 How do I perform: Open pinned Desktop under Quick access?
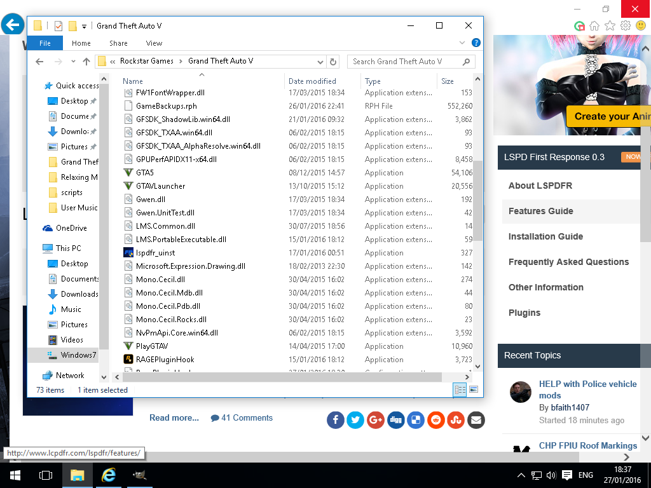(x=74, y=101)
